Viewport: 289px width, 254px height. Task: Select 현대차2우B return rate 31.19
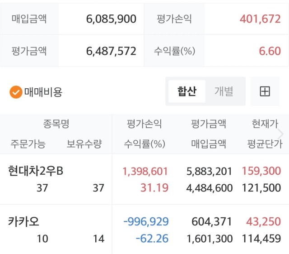point(154,188)
